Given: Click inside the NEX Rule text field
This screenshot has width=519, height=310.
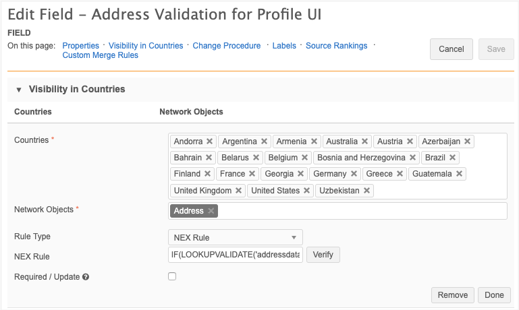Looking at the screenshot, I should 236,255.
